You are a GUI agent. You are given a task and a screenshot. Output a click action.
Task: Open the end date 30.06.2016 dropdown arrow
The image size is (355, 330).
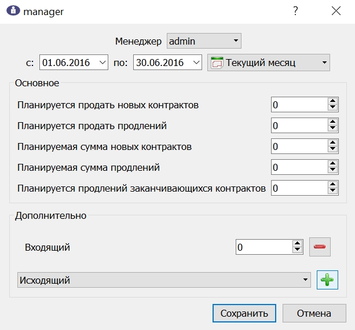pyautogui.click(x=196, y=63)
